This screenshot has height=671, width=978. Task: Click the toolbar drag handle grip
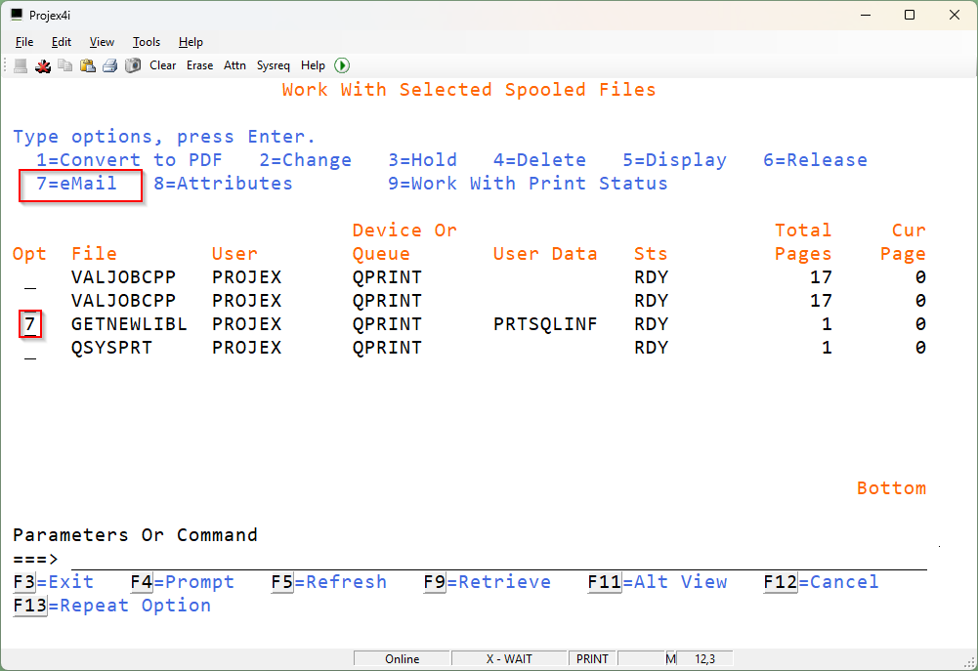6,65
